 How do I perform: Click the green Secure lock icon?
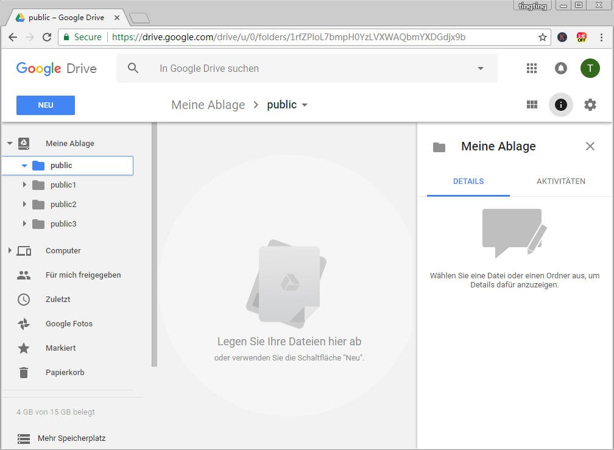coord(66,37)
